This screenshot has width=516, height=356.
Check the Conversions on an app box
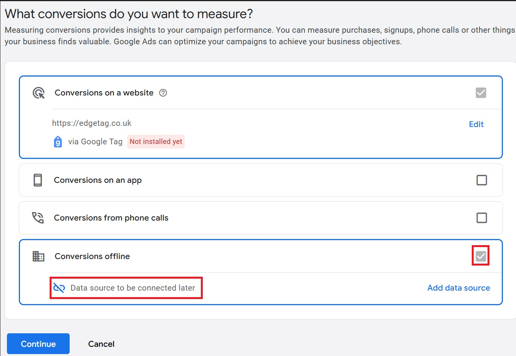(x=482, y=180)
